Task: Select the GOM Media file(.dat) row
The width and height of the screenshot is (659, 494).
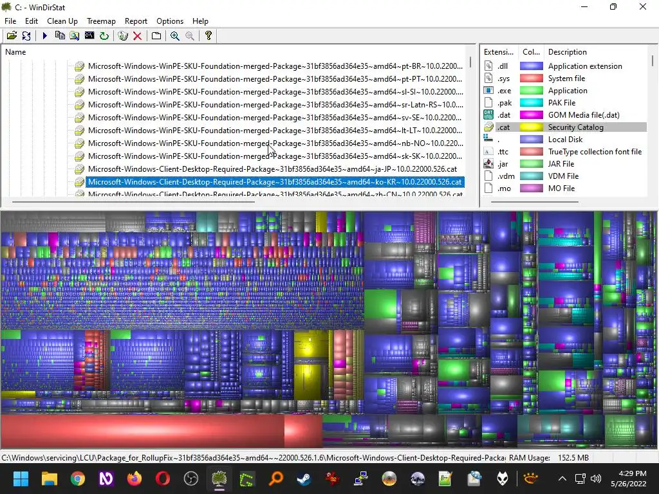Action: (x=564, y=114)
